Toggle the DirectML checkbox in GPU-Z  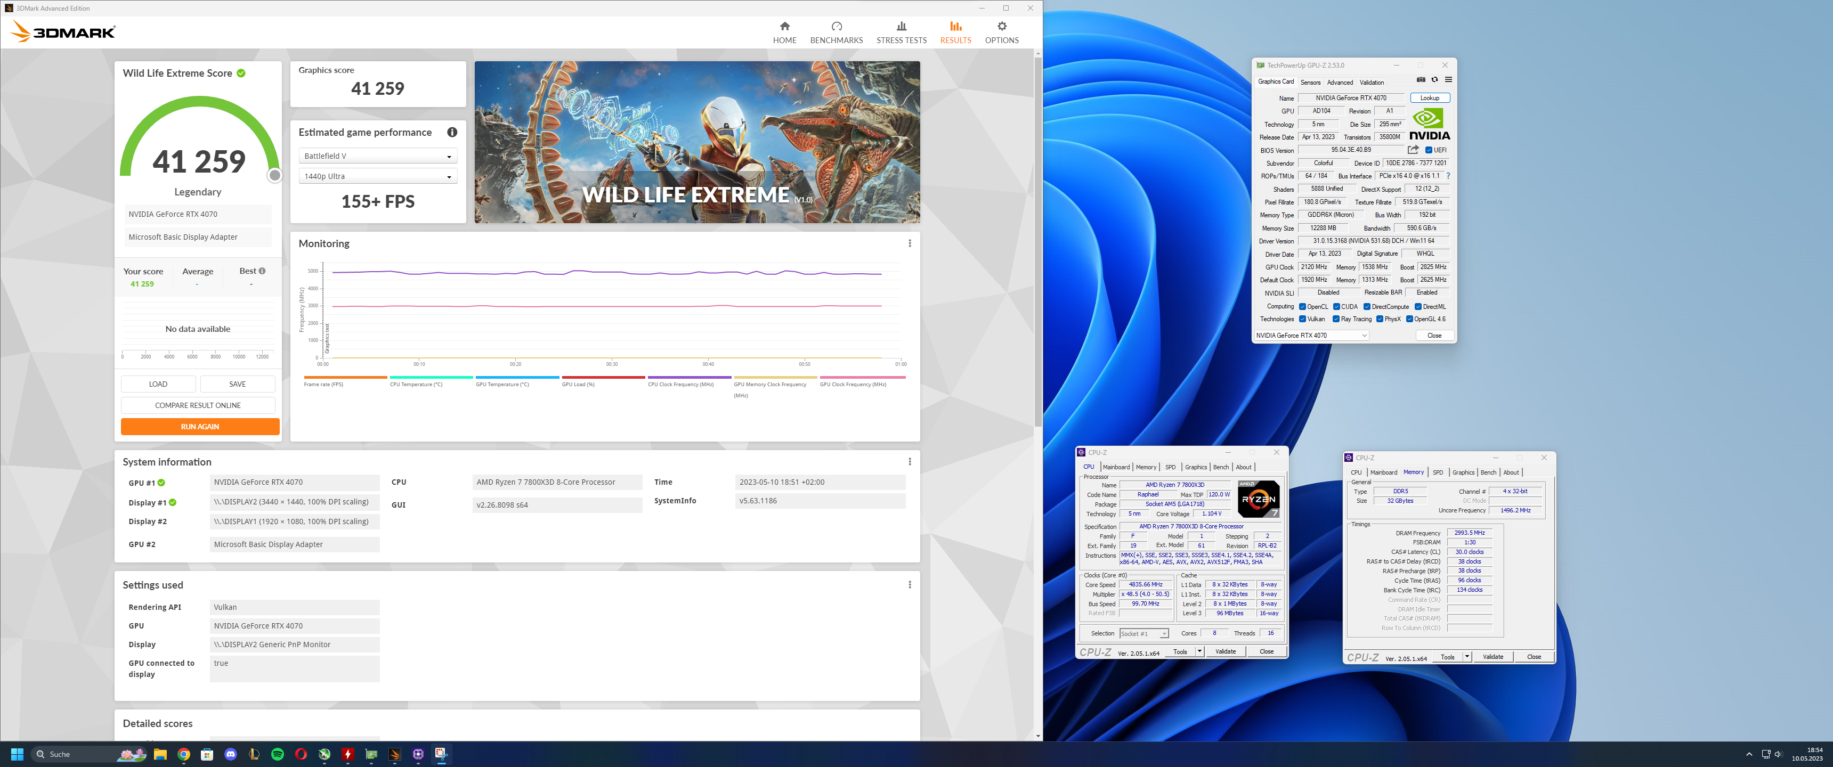[1418, 307]
